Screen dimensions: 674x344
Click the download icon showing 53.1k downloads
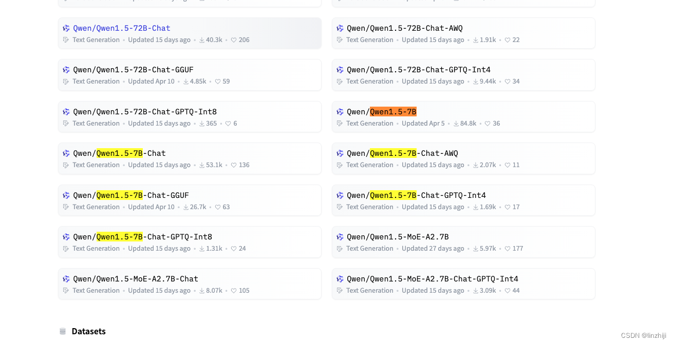[x=202, y=165]
